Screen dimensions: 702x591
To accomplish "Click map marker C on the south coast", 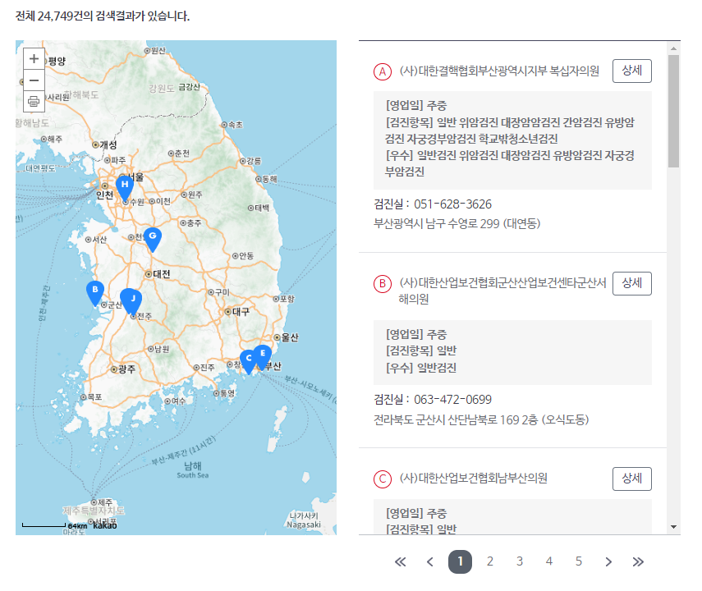I will 247,360.
